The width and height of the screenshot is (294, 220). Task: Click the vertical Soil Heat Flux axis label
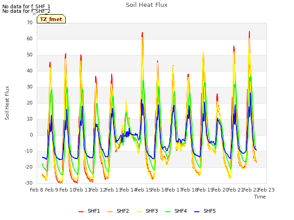pos(7,103)
